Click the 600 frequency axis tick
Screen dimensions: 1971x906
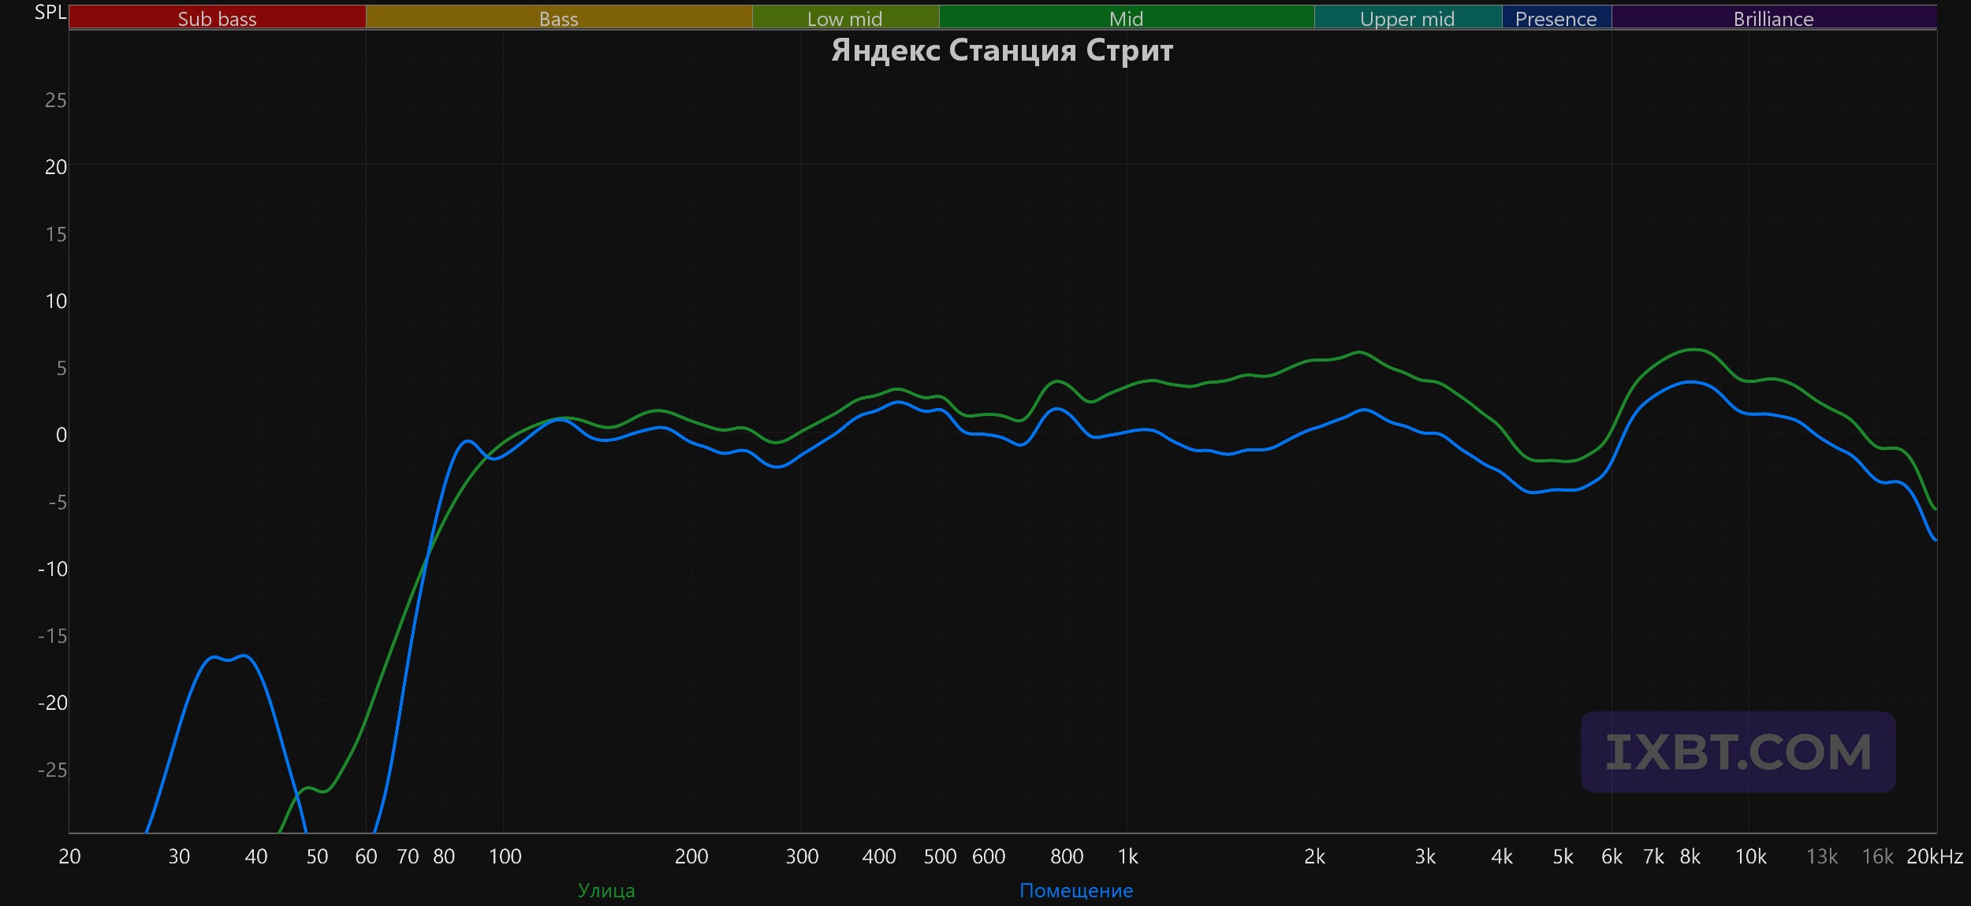tap(989, 856)
